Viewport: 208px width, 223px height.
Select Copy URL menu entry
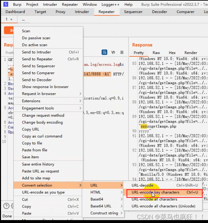(48, 129)
